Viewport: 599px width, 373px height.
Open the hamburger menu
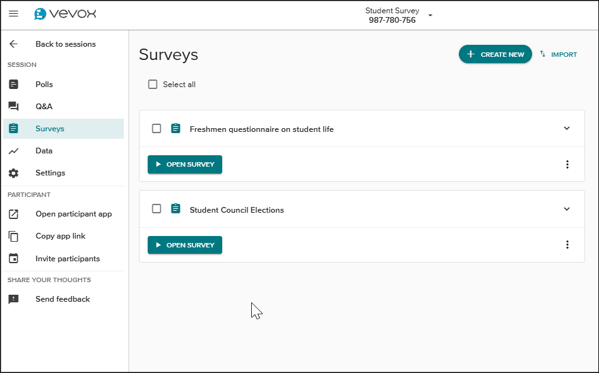coord(13,13)
